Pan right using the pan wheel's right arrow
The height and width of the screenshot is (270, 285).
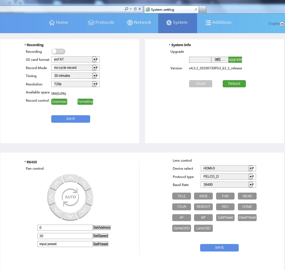89,197
